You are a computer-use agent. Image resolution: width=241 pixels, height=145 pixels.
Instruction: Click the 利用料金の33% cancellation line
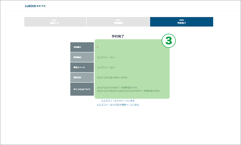tap(128, 91)
